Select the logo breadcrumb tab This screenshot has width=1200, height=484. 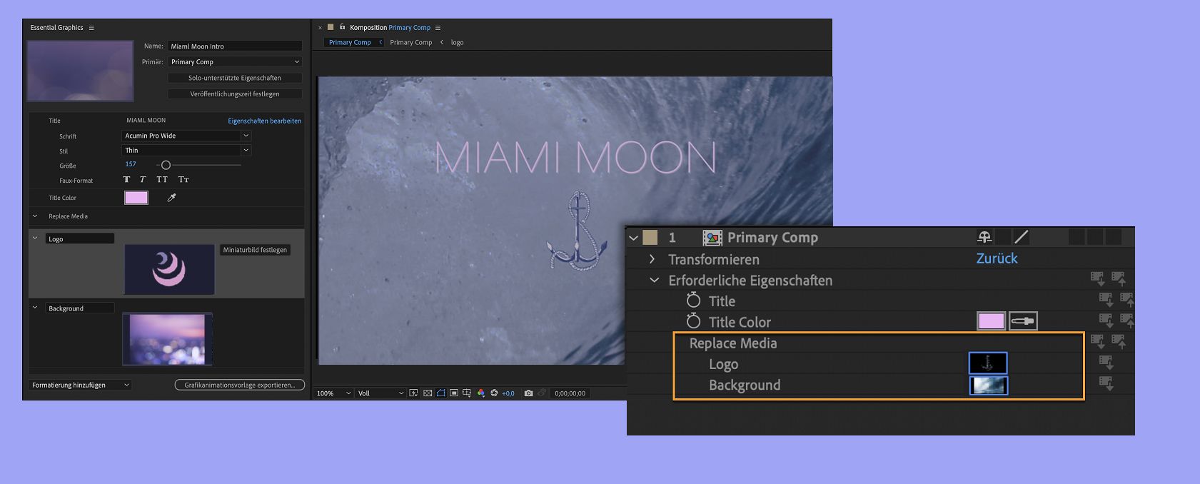click(457, 42)
